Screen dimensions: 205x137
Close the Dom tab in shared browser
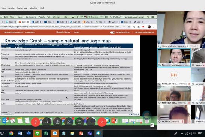point(28,22)
